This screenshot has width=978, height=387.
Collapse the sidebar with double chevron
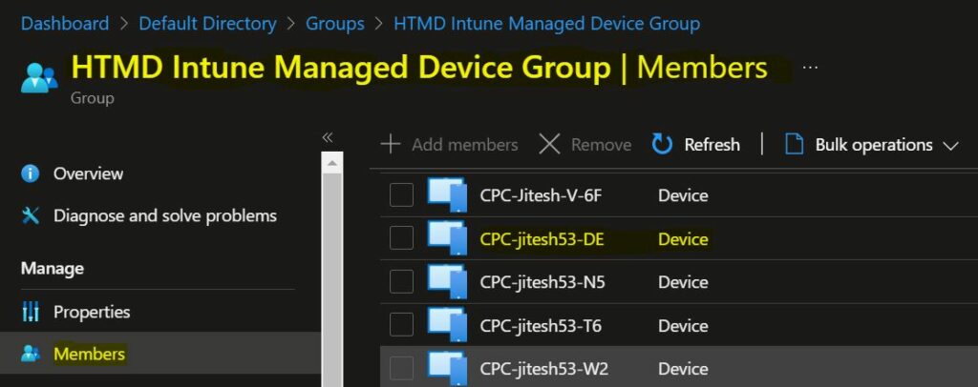[x=328, y=137]
